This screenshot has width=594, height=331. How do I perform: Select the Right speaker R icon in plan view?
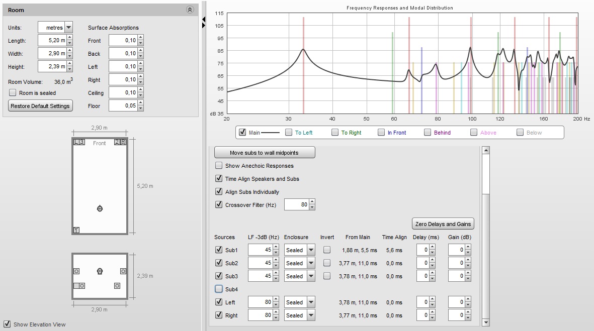(123, 142)
